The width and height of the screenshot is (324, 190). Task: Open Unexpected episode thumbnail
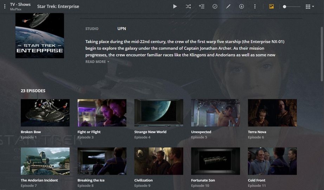pos(215,113)
